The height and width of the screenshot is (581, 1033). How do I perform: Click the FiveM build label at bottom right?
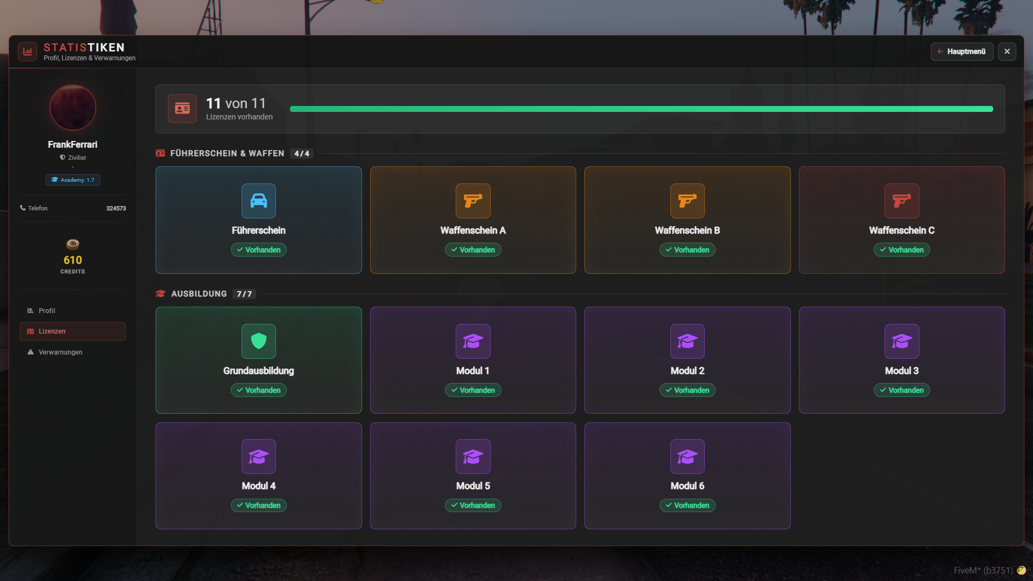point(983,570)
